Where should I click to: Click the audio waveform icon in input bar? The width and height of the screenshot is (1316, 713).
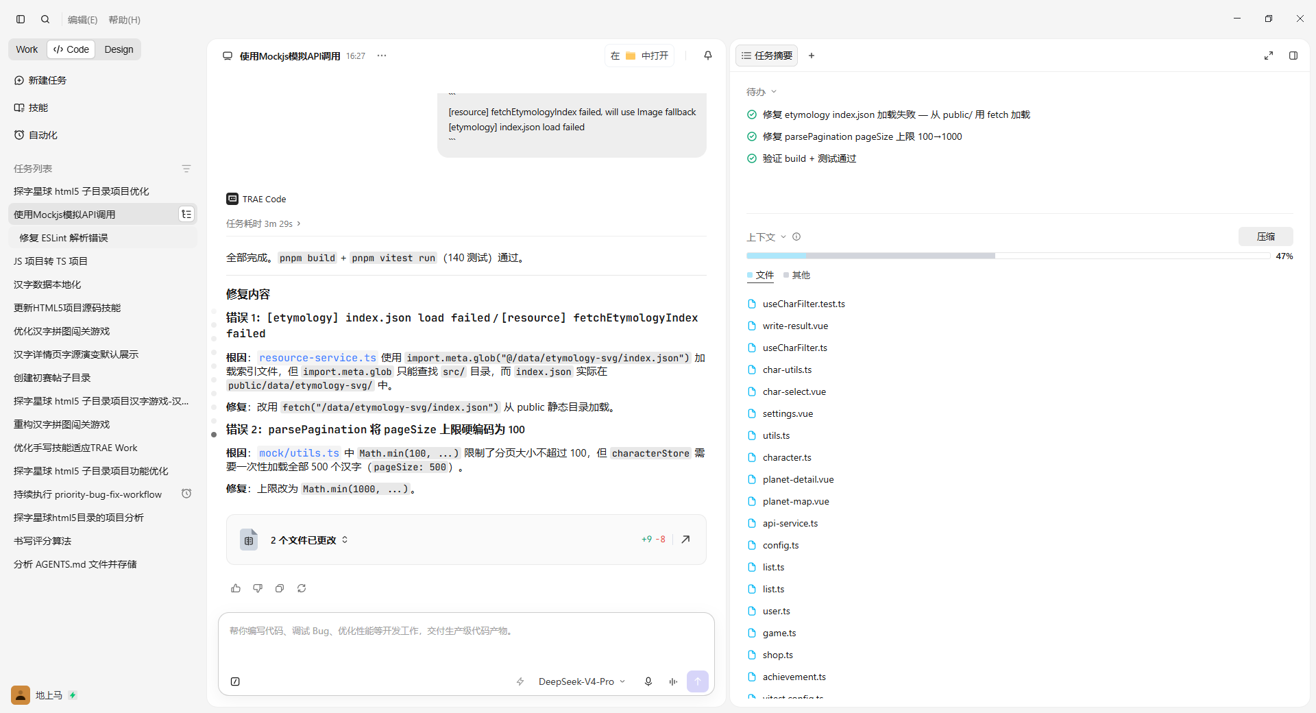tap(673, 681)
